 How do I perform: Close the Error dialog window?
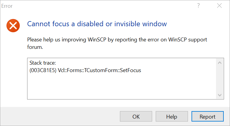tap(220, 6)
